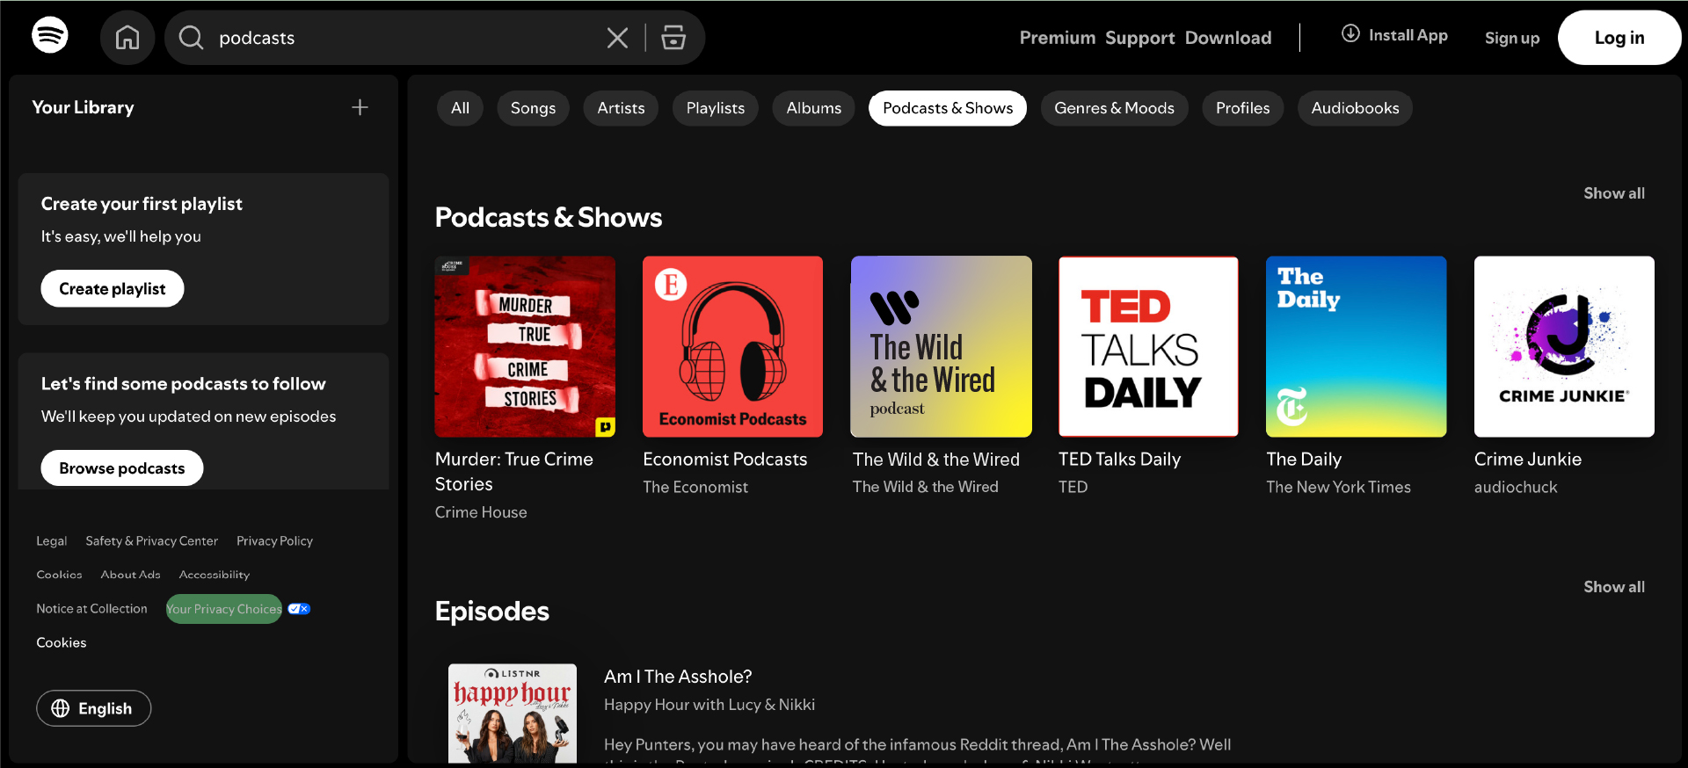Click The Daily title text
The height and width of the screenshot is (768, 1688).
click(x=1304, y=460)
